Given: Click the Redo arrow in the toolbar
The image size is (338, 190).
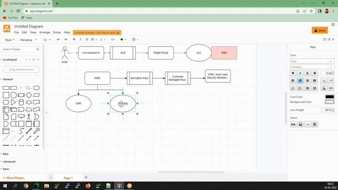Looking at the screenshot, I should (x=65, y=40).
